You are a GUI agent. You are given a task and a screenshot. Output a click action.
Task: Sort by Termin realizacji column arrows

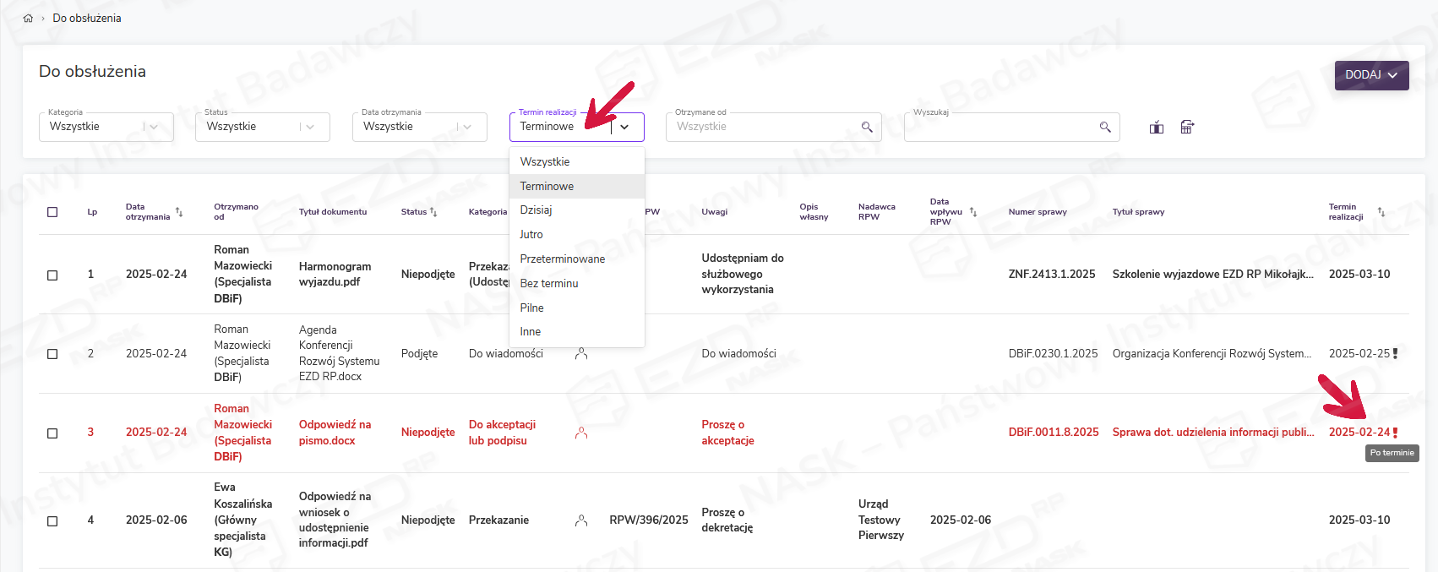[x=1381, y=212]
